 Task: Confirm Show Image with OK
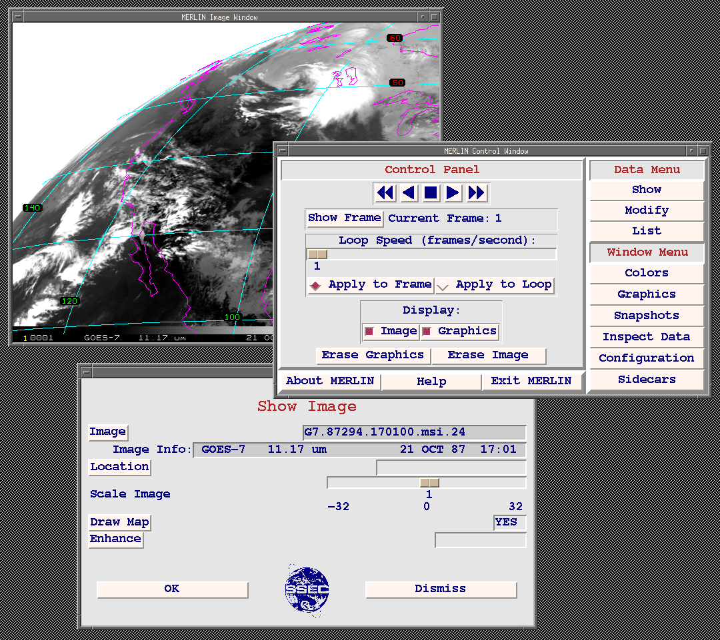coord(172,589)
